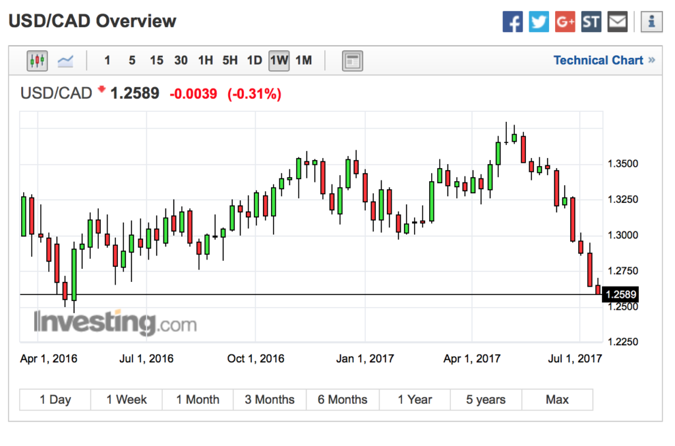Click the Jul 1, 2016 date label

tap(146, 358)
